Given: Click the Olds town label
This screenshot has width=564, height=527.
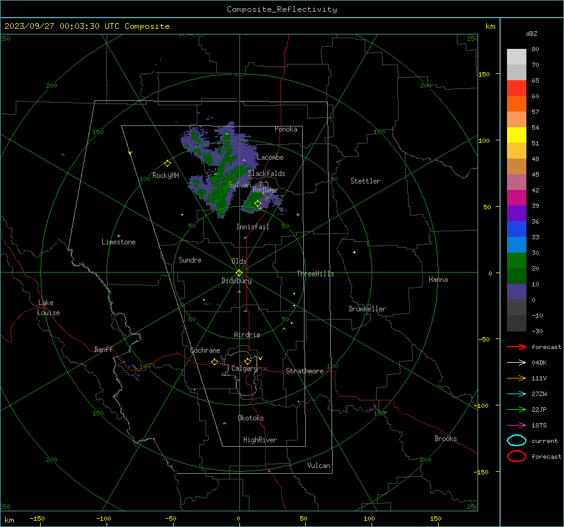Looking at the screenshot, I should 239,261.
